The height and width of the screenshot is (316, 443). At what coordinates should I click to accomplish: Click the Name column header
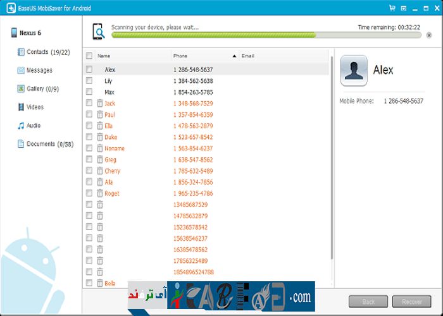coord(127,56)
